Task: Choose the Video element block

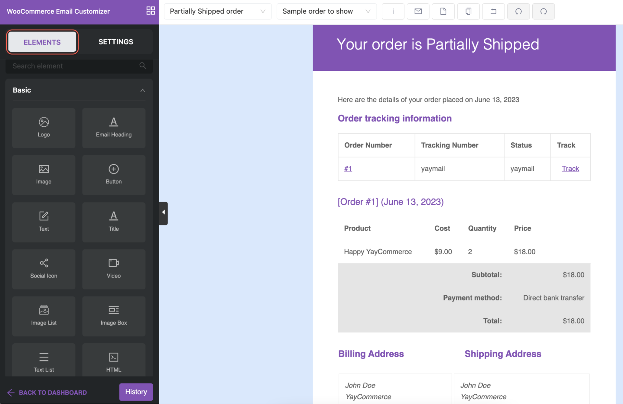Action: [114, 269]
